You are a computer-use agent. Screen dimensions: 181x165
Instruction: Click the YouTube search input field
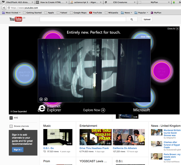pyautogui.click(x=83, y=19)
